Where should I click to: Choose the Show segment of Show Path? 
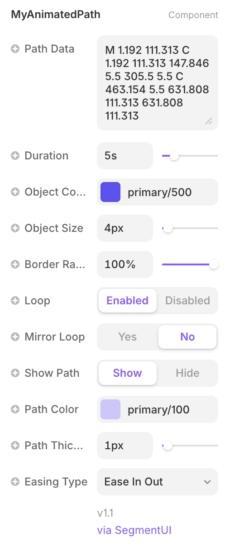pyautogui.click(x=128, y=373)
